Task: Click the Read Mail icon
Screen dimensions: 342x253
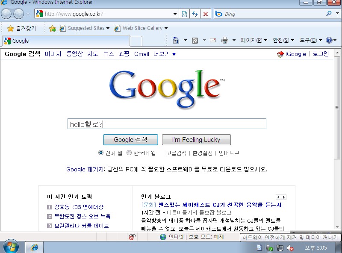Action: pos(213,40)
